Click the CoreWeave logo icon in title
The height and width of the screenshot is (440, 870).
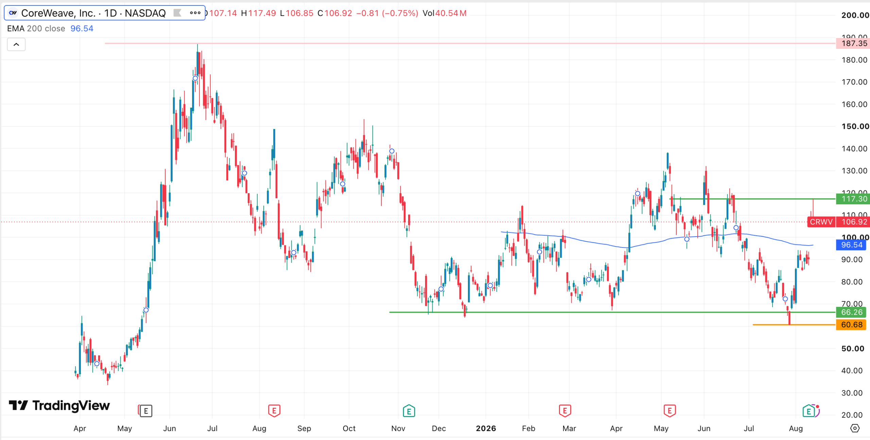(x=13, y=13)
